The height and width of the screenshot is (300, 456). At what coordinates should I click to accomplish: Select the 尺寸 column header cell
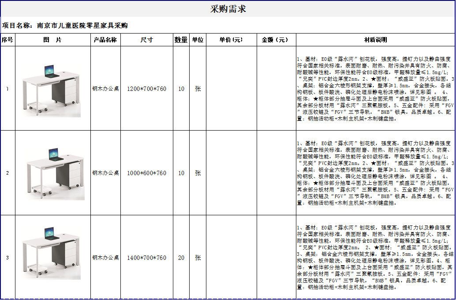(146, 39)
